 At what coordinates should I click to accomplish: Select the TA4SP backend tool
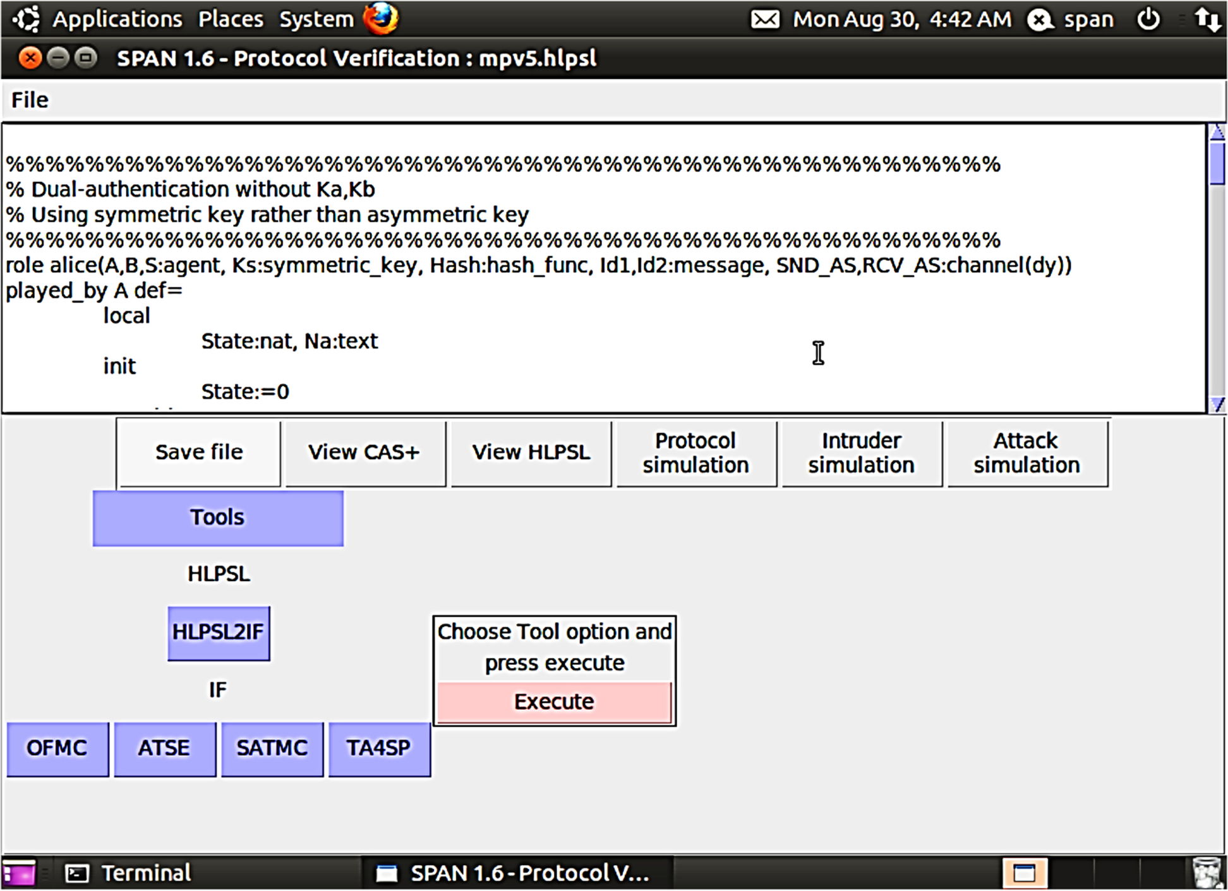click(380, 749)
